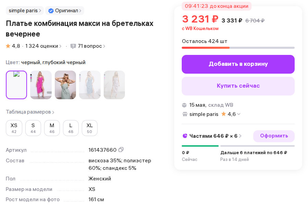Image resolution: width=308 pixels, height=207 pixels.
Task: Click the star icon next to rating 4,8
Action: [x=8, y=46]
